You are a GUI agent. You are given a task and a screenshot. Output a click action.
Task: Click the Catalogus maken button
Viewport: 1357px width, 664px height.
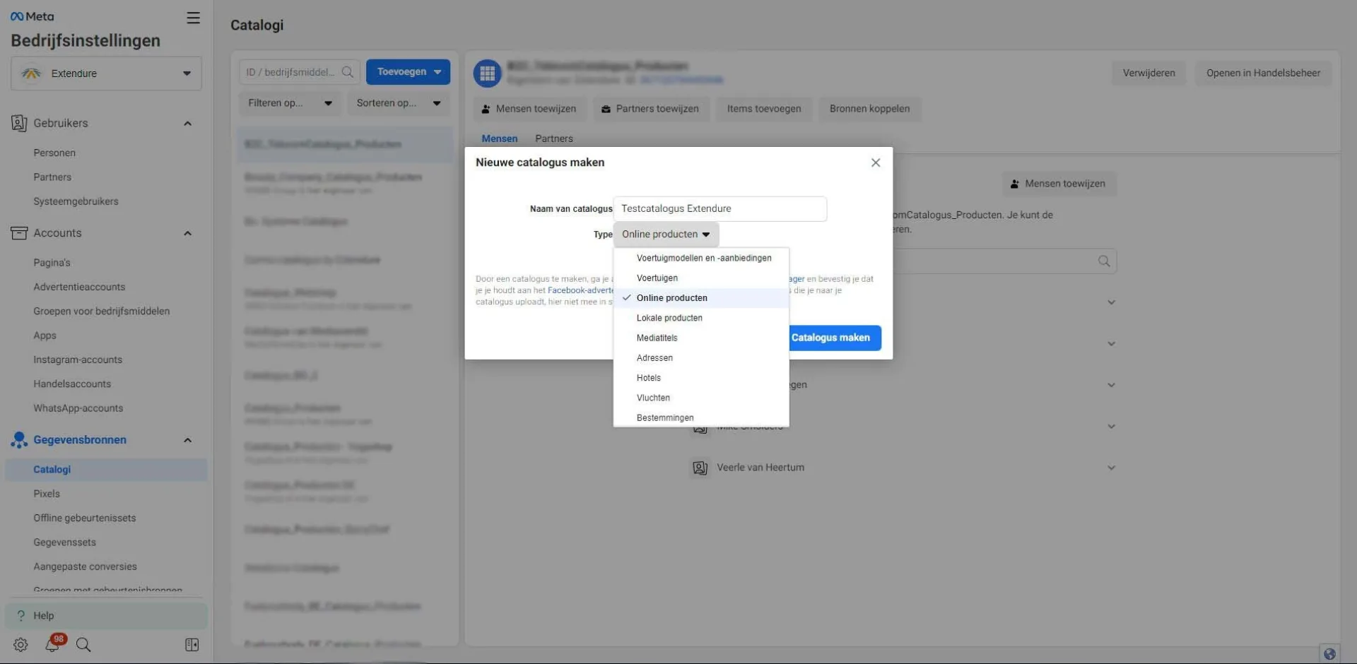(834, 338)
